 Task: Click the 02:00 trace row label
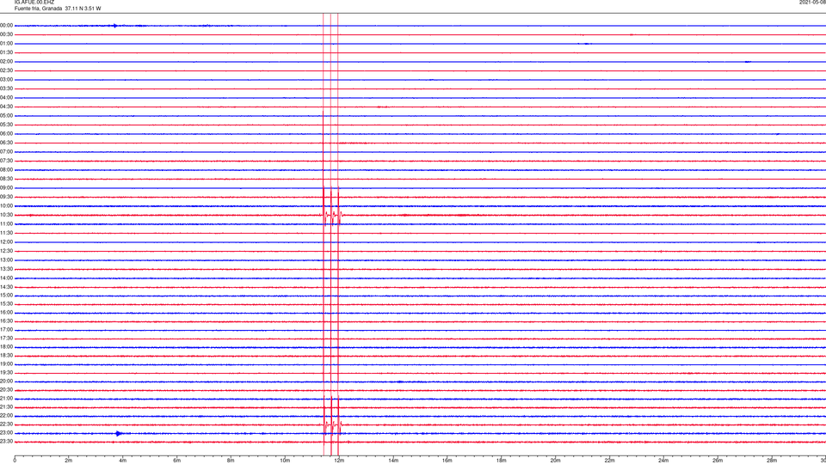click(x=6, y=62)
